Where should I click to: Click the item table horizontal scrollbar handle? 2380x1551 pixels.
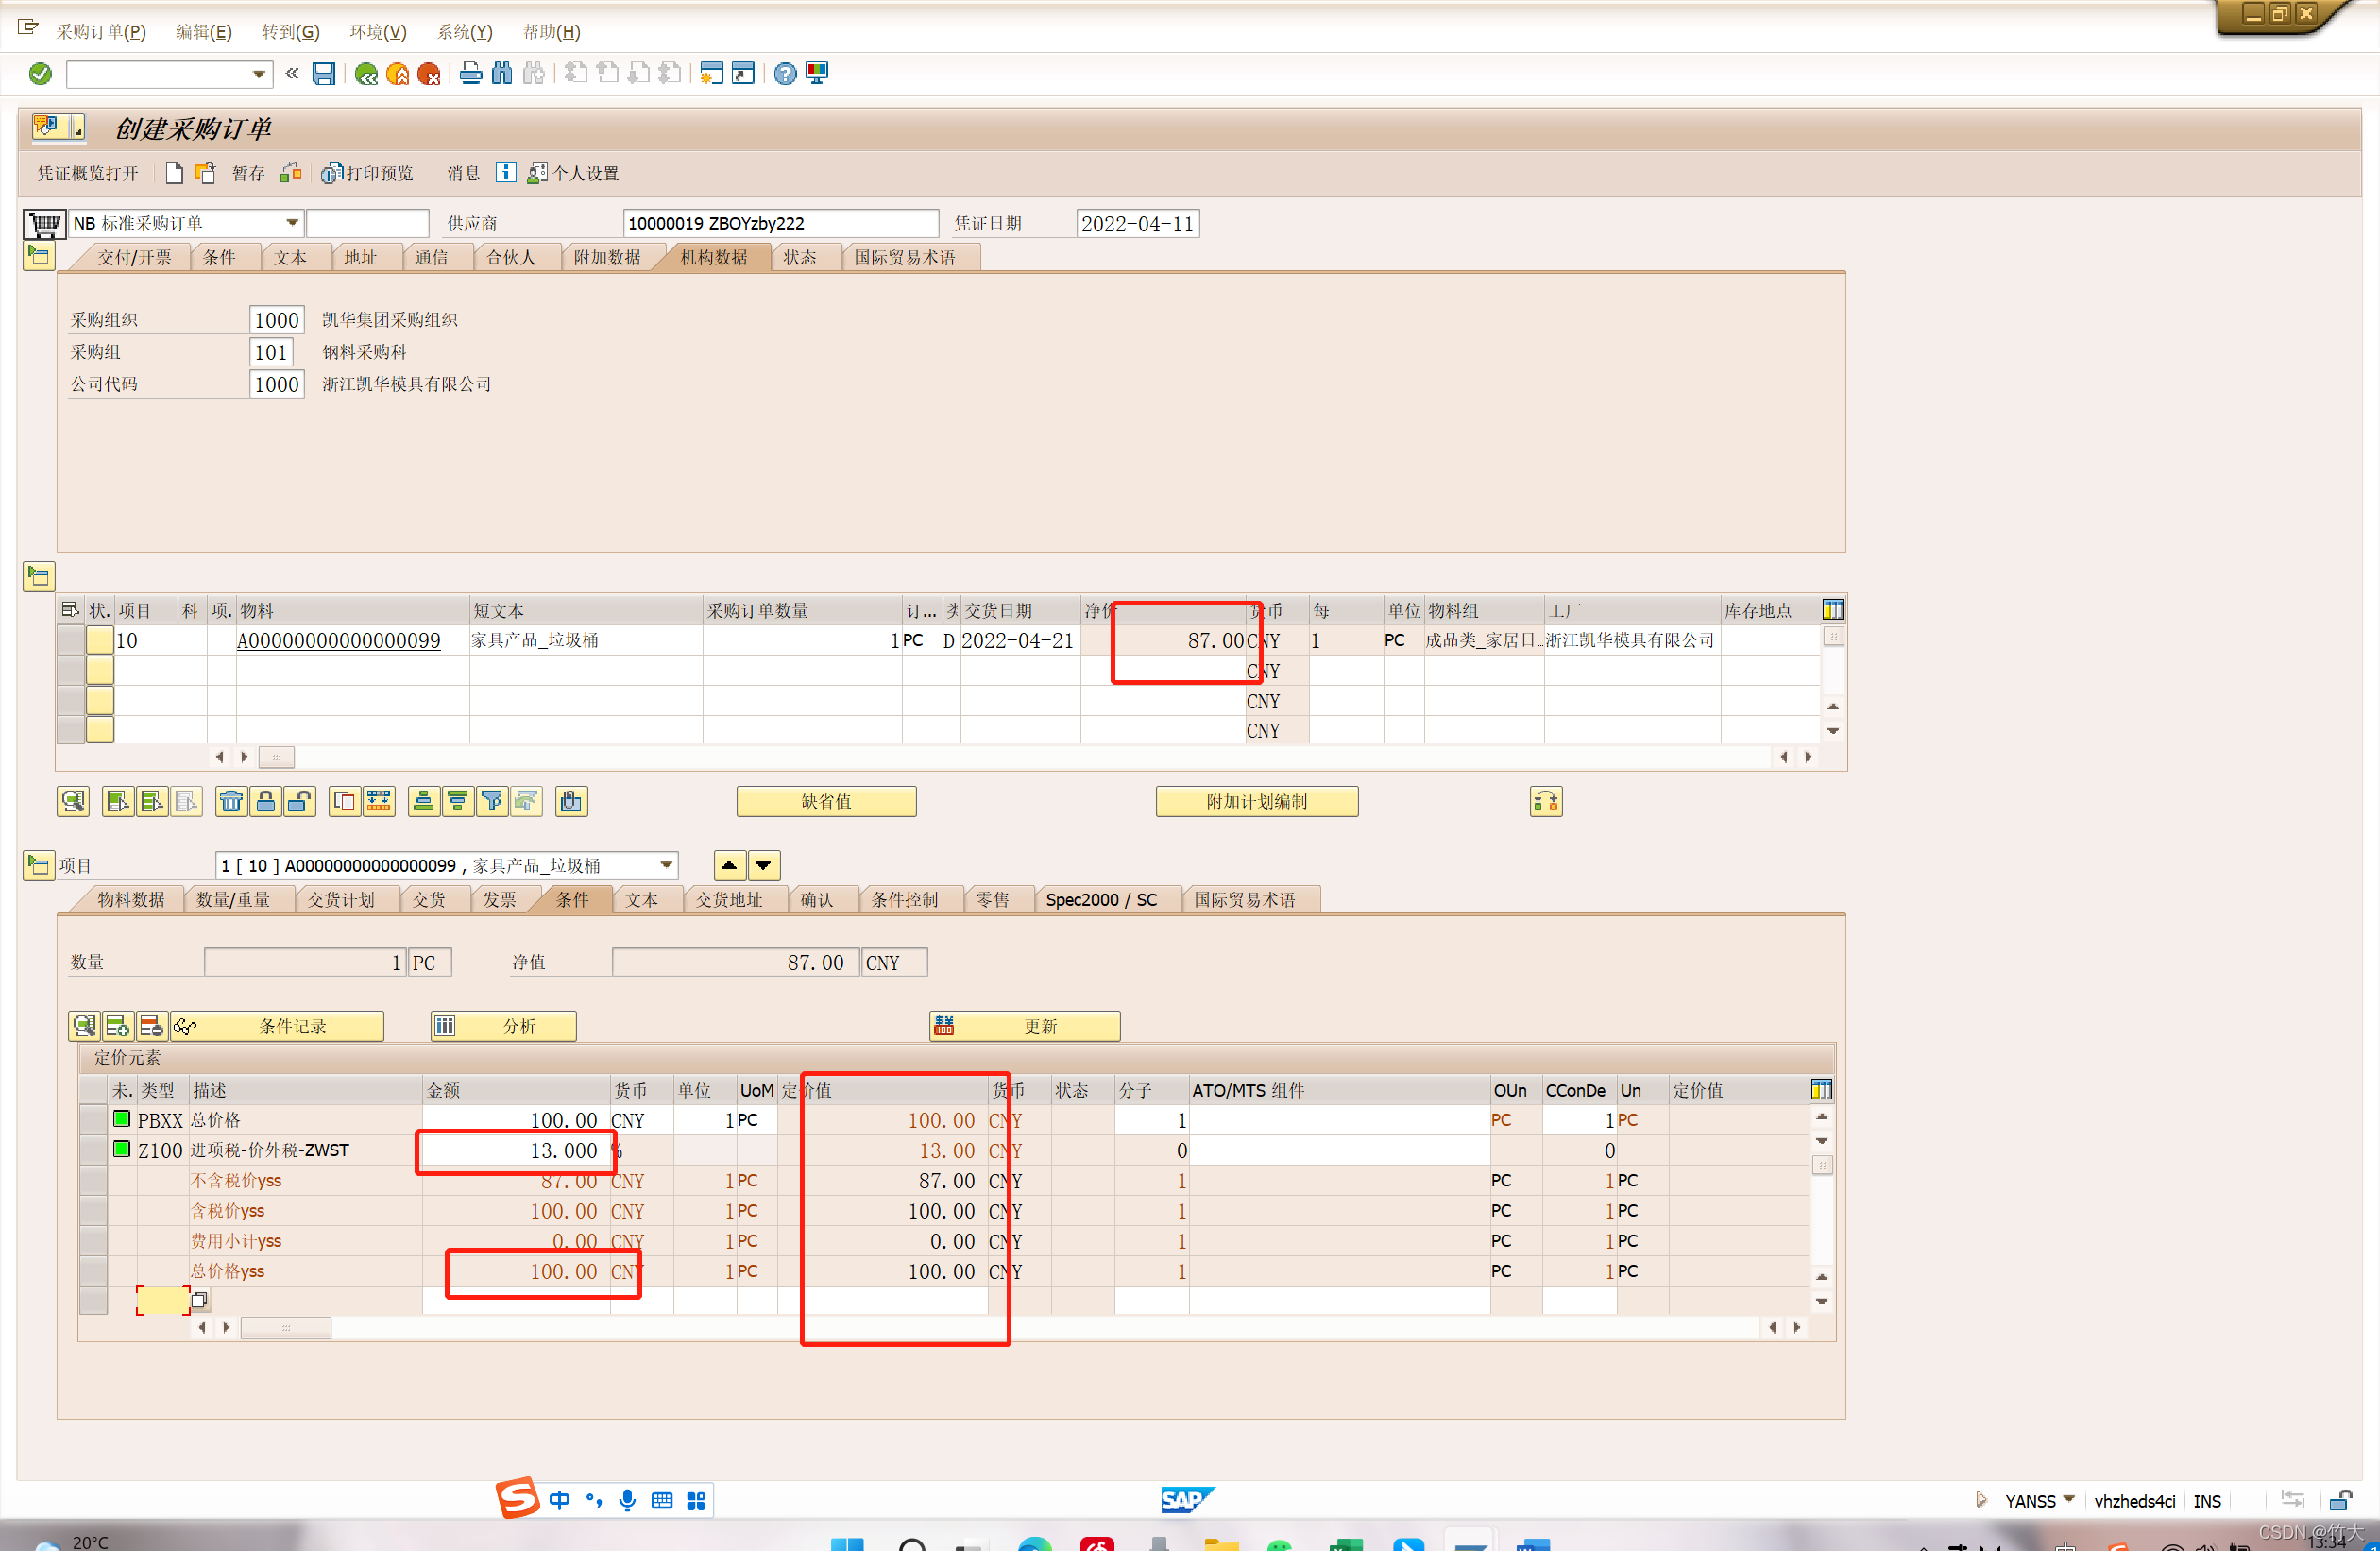pyautogui.click(x=276, y=757)
